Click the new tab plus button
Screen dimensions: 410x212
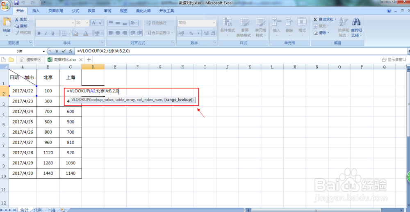click(x=89, y=59)
